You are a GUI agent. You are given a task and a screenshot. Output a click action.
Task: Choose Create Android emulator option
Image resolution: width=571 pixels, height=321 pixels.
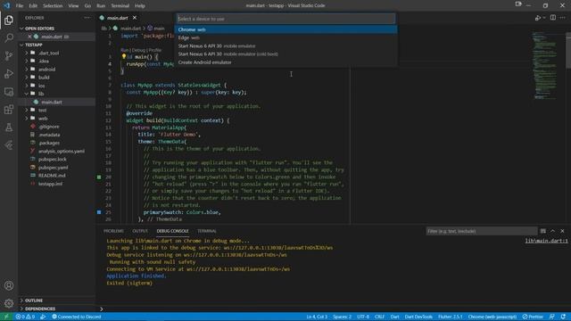tap(285, 62)
